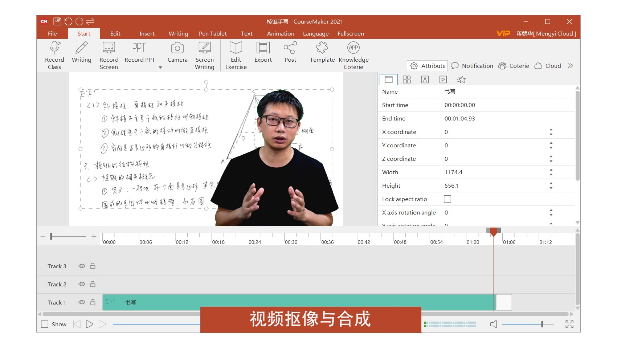617x347 pixels.
Task: Lock Track 3
Action: 93,266
